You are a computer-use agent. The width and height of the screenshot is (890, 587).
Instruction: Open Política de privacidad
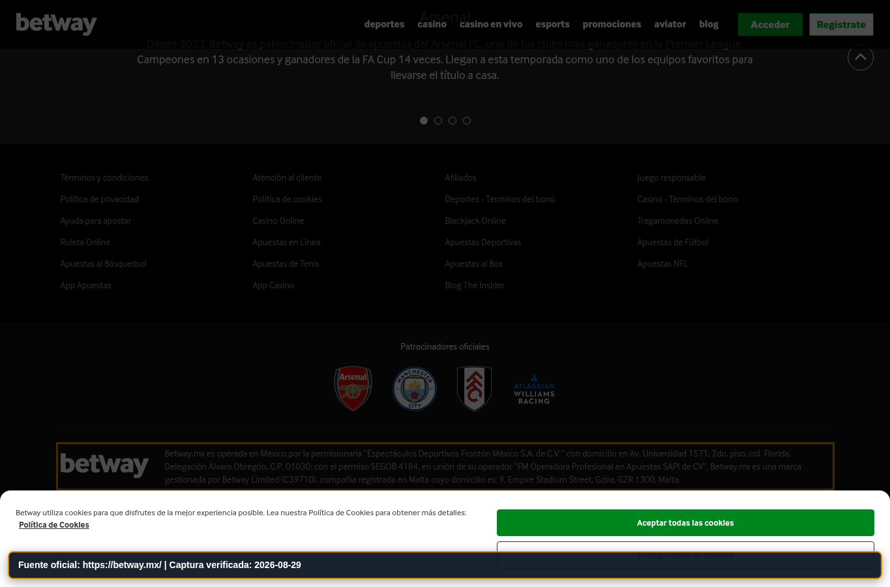100,199
